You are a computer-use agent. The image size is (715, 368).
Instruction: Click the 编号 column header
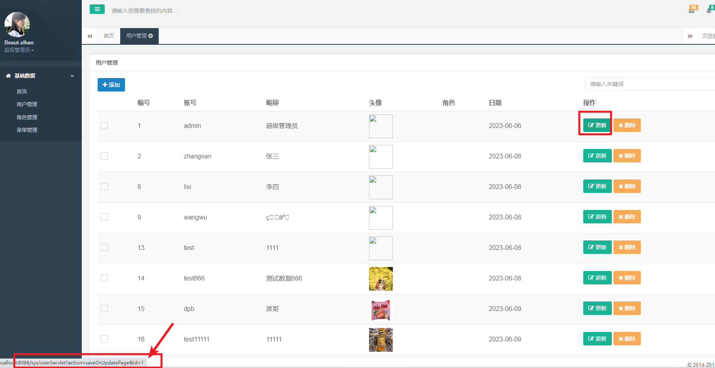click(x=144, y=103)
